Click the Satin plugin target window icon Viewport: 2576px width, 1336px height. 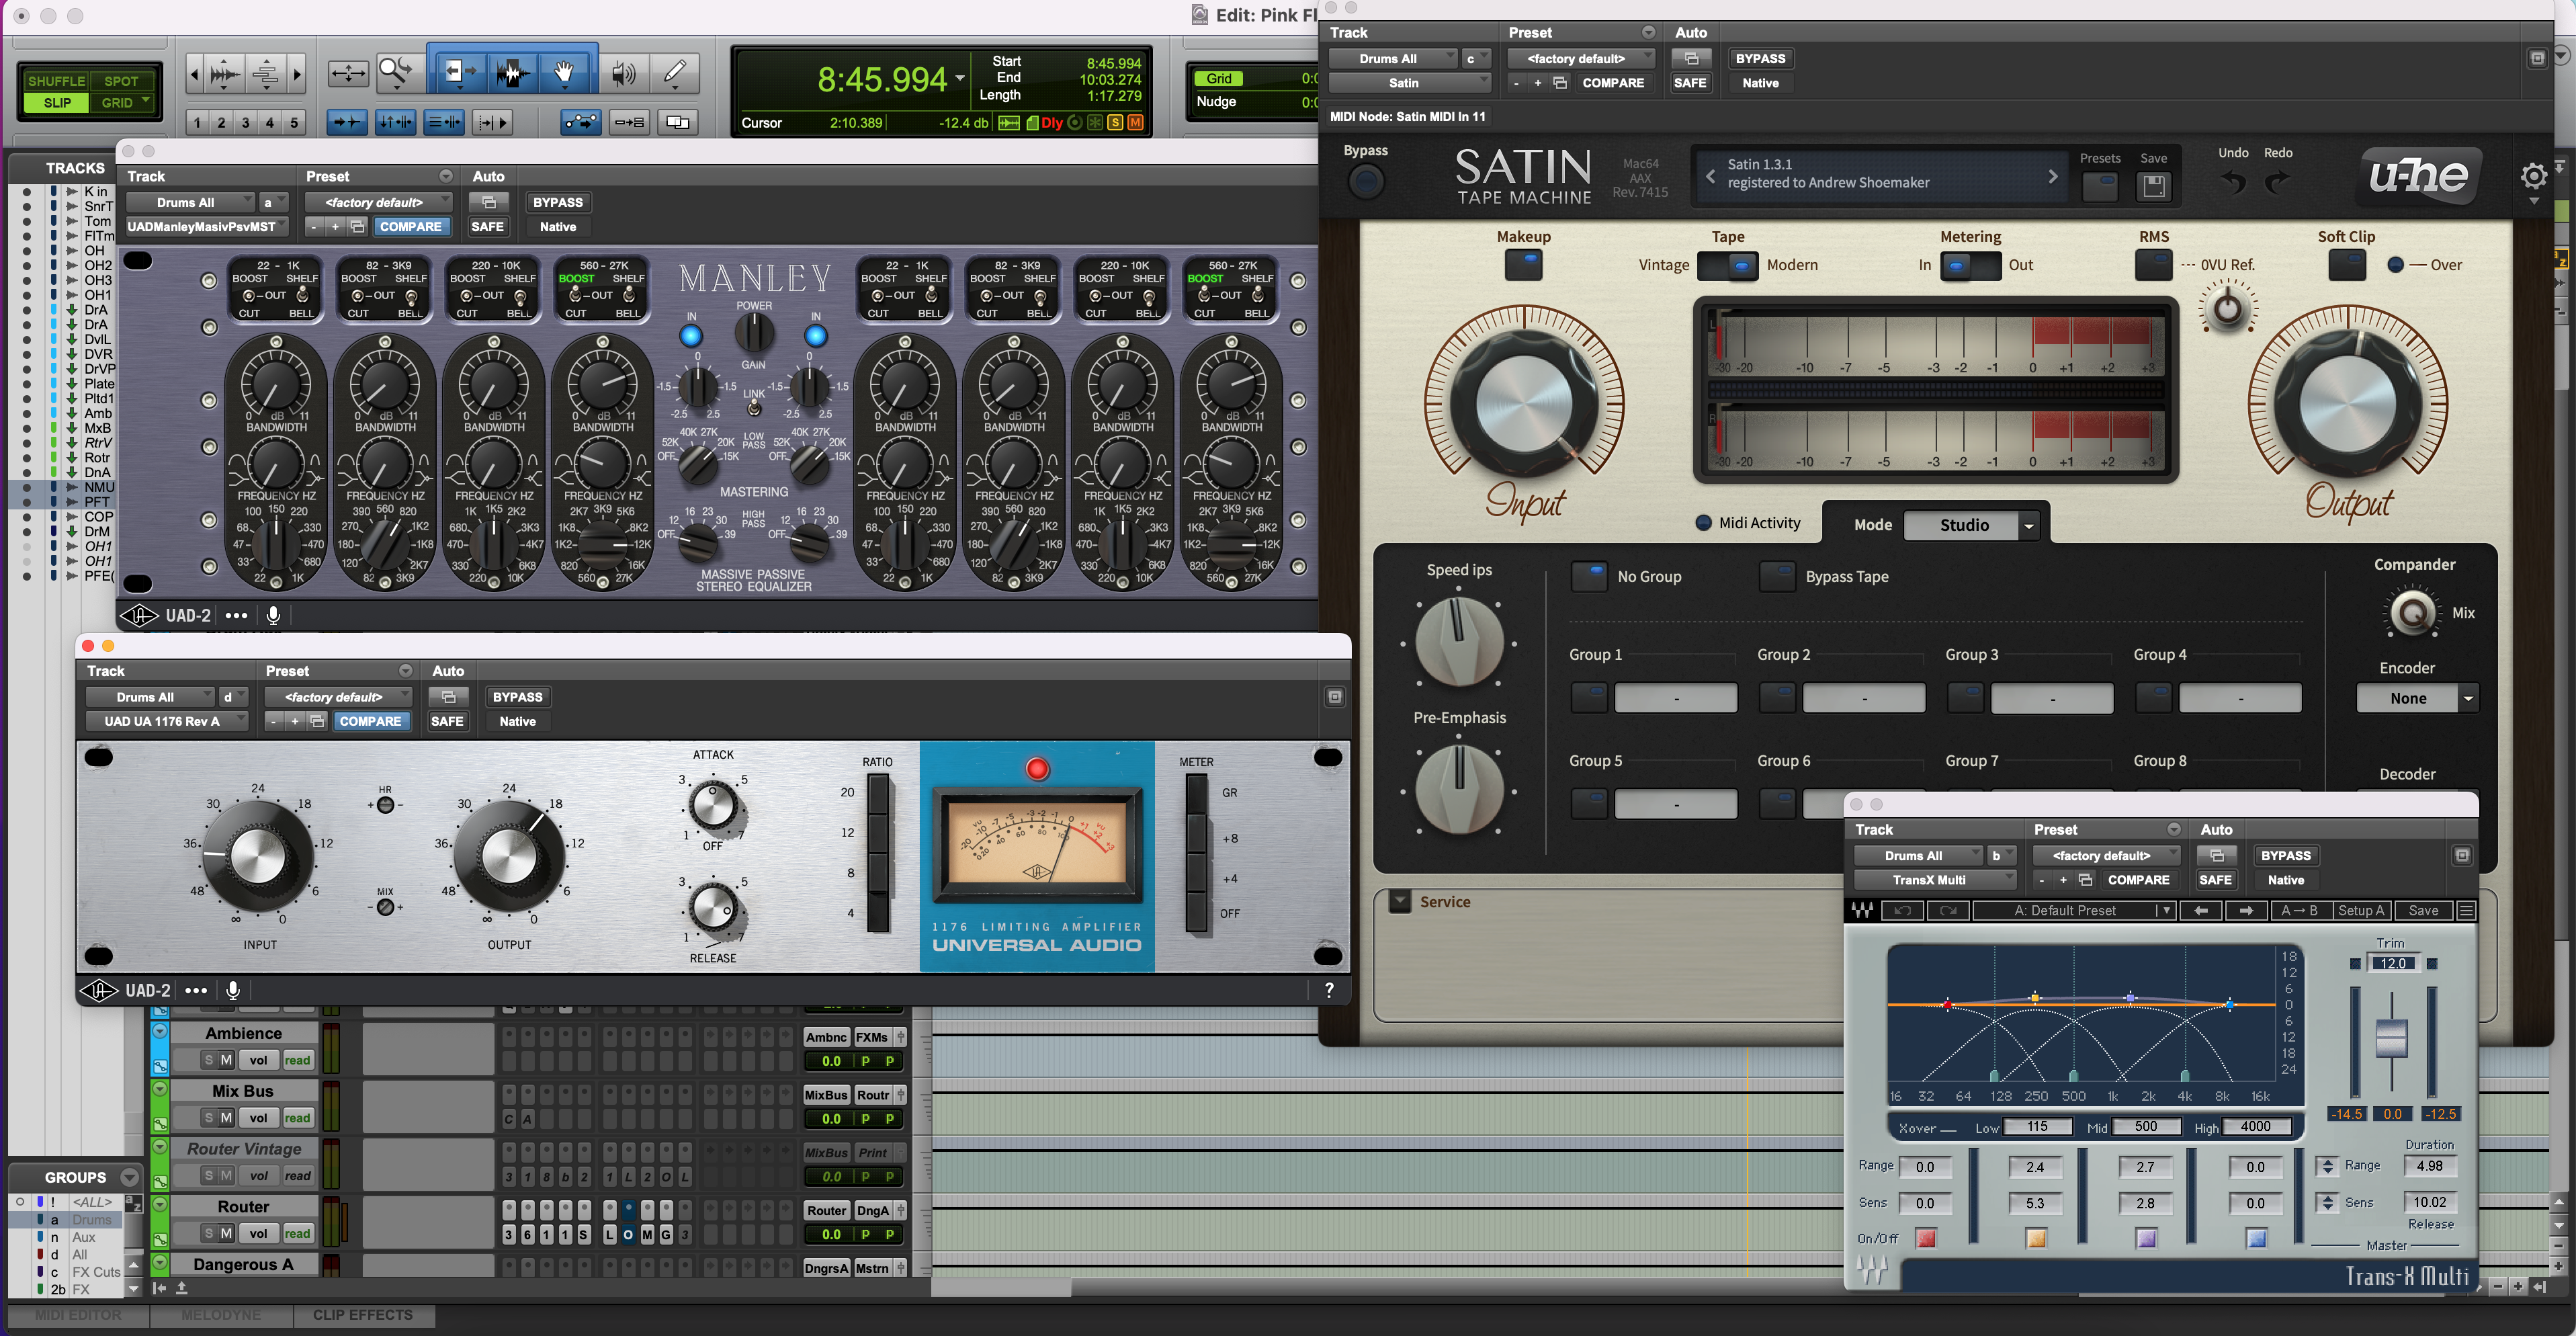[2537, 58]
